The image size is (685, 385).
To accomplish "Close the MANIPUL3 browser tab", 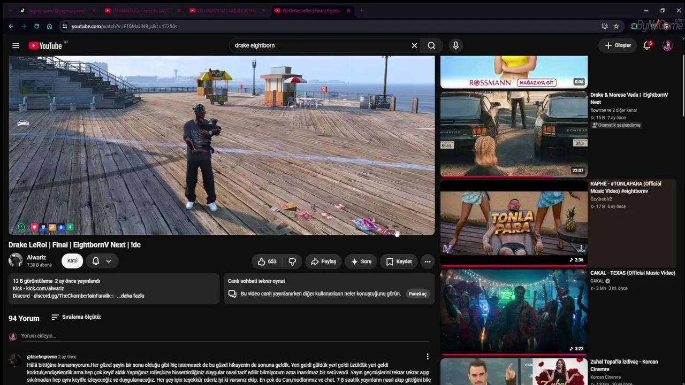I will pos(179,11).
